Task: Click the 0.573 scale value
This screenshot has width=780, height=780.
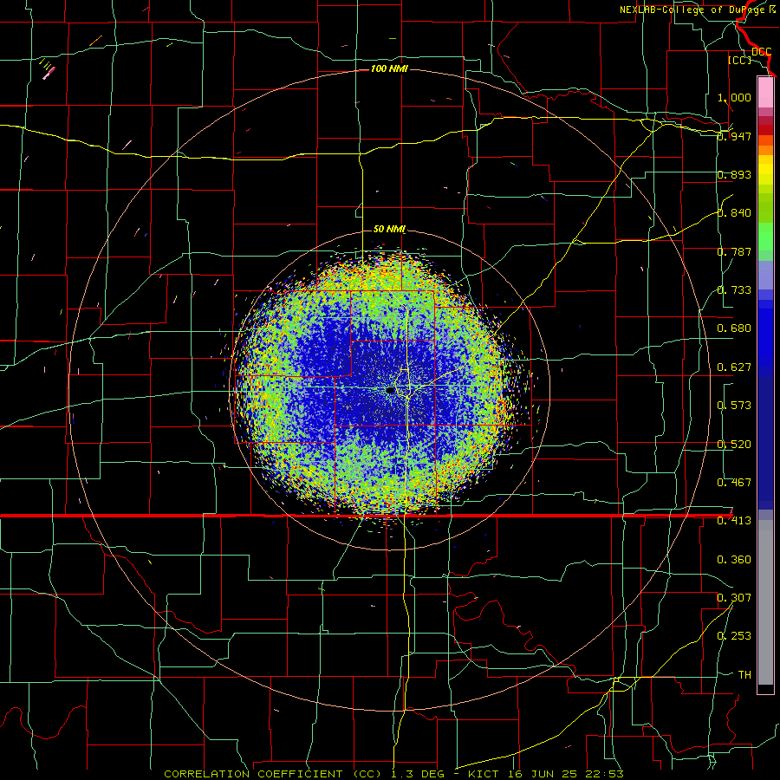Action: [x=734, y=406]
